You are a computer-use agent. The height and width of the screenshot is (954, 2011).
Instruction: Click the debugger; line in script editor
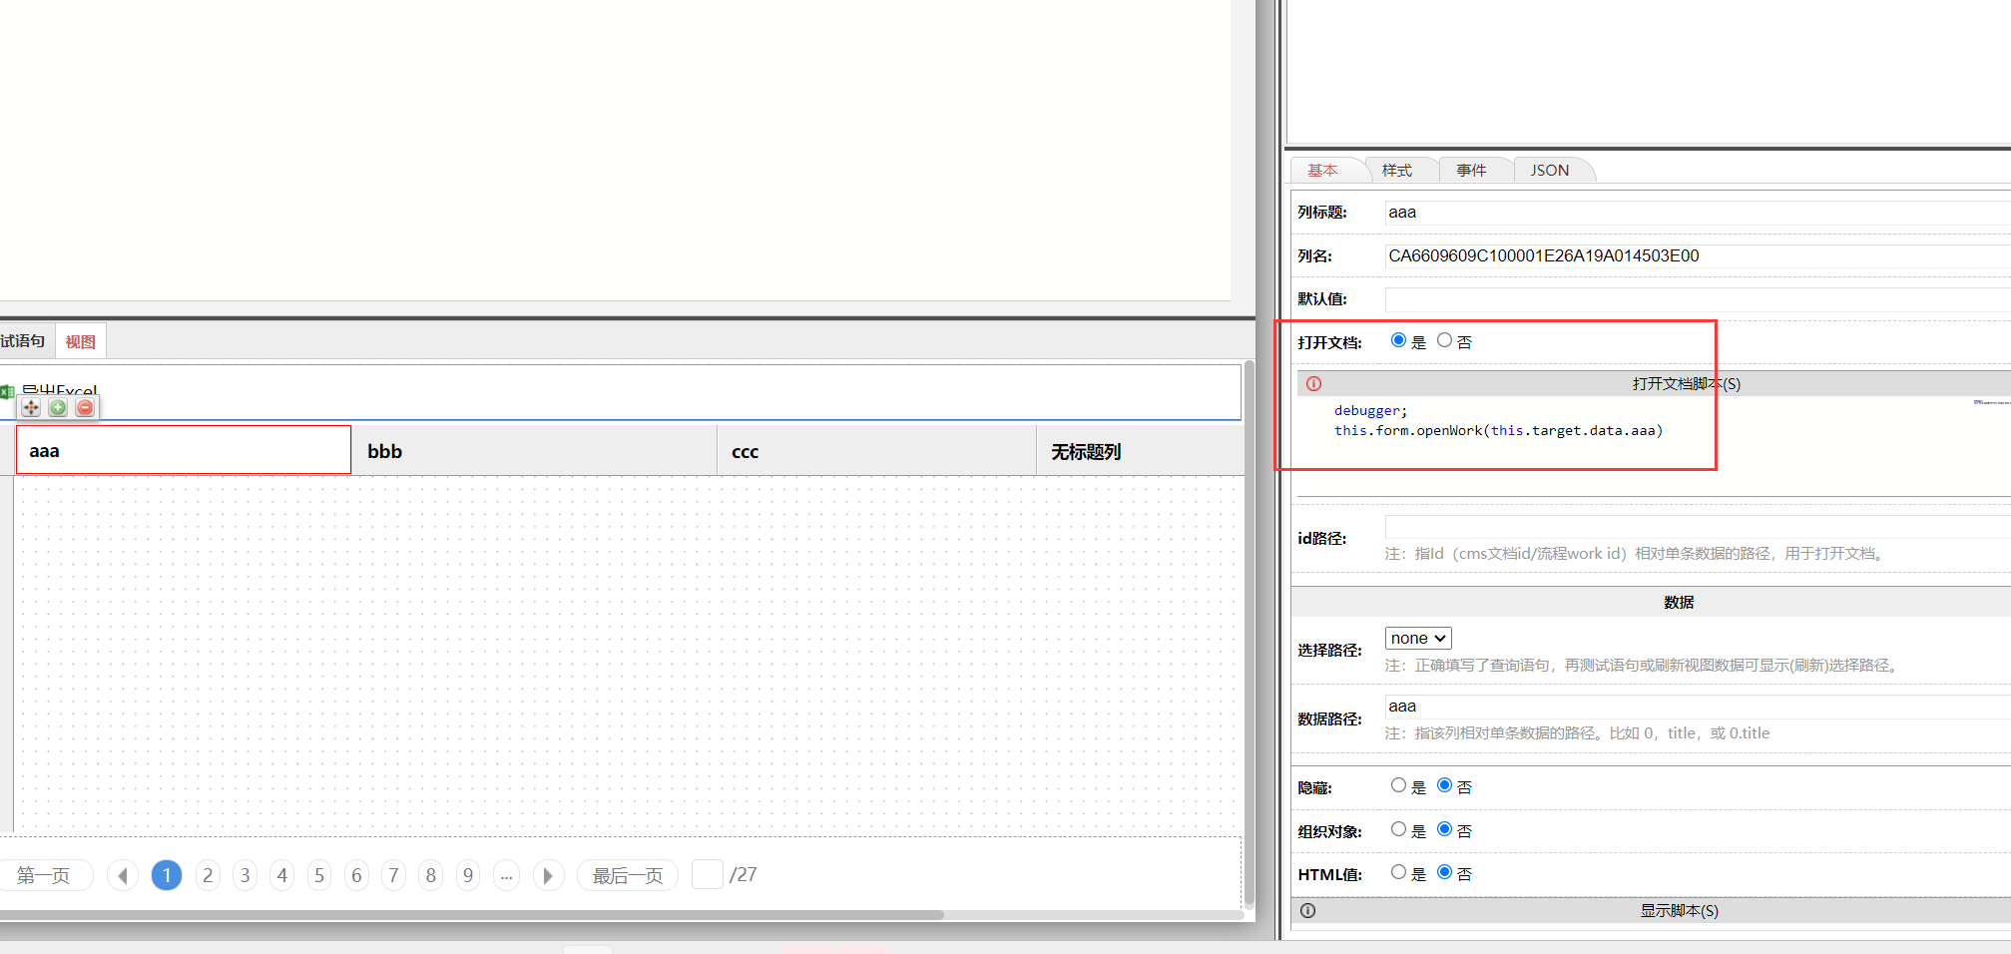coord(1370,410)
